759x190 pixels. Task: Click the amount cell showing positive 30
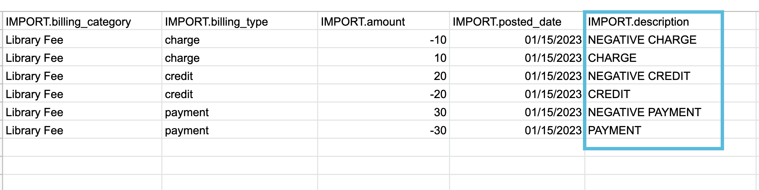(384, 112)
